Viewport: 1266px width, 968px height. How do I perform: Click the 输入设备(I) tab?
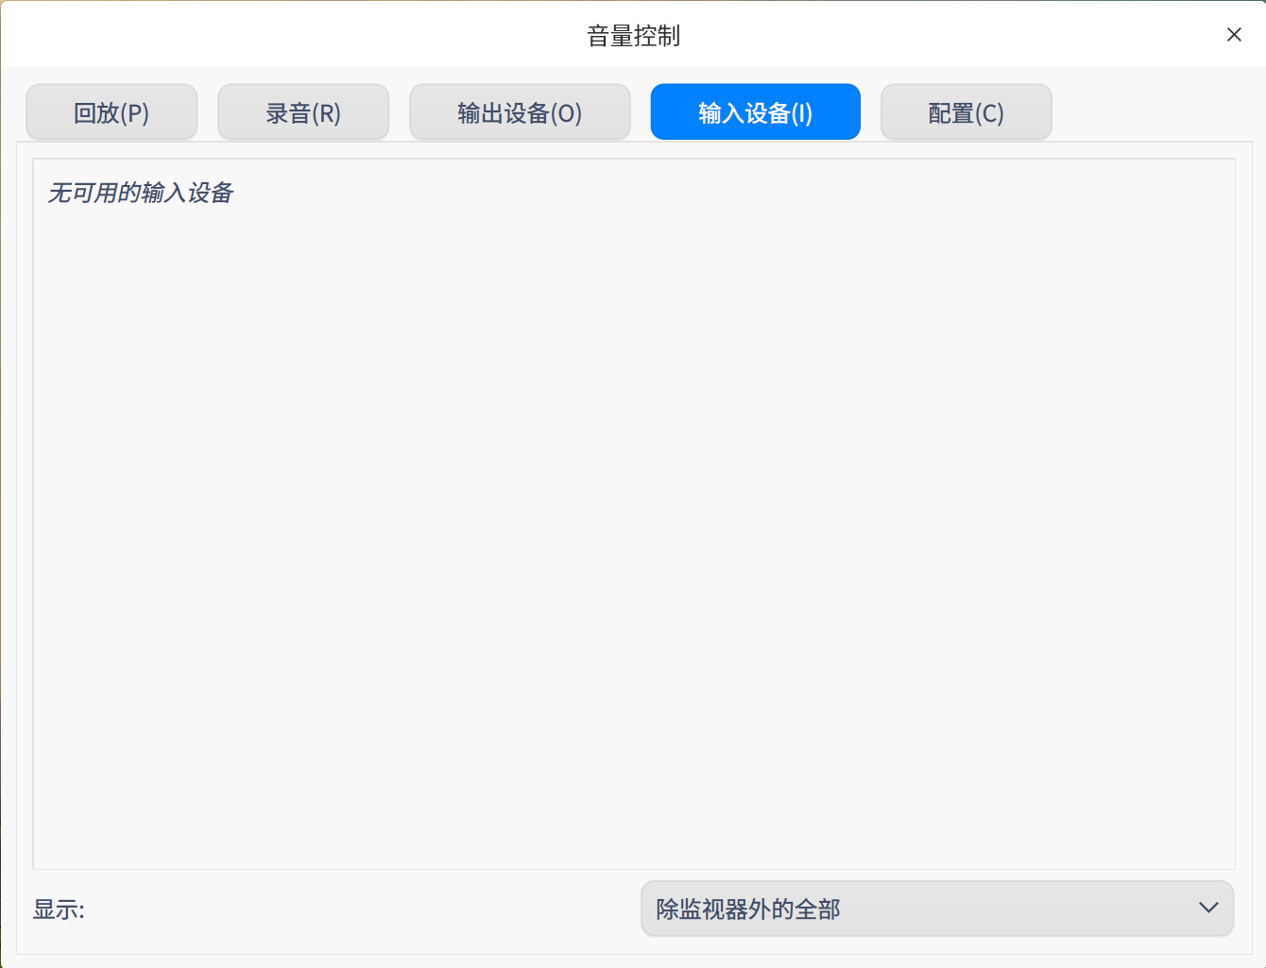point(756,112)
